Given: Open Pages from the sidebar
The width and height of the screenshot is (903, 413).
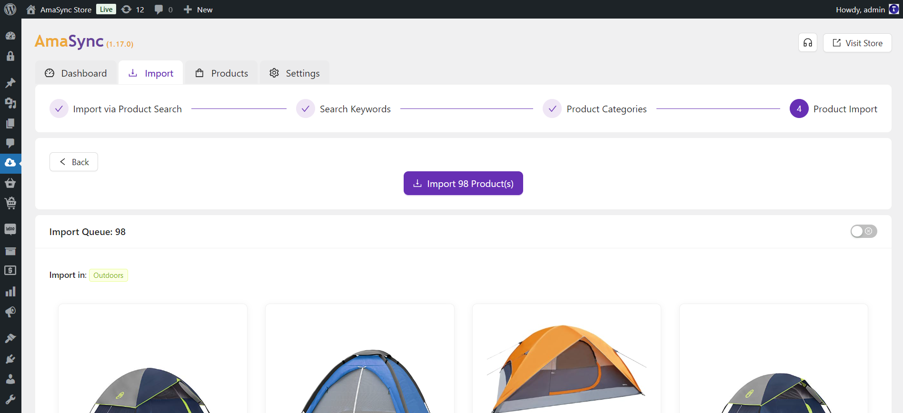Looking at the screenshot, I should point(10,123).
